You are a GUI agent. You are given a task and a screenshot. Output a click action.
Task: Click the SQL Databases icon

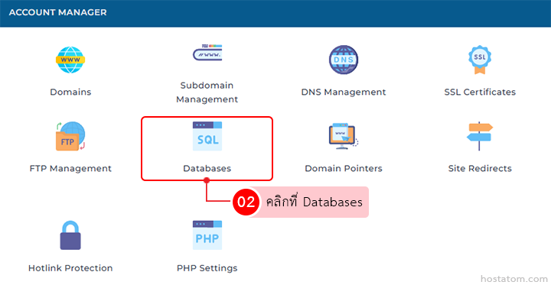[207, 136]
